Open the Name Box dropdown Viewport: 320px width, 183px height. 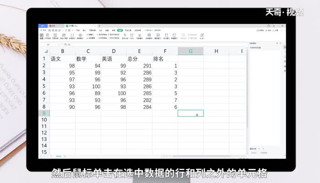point(58,44)
